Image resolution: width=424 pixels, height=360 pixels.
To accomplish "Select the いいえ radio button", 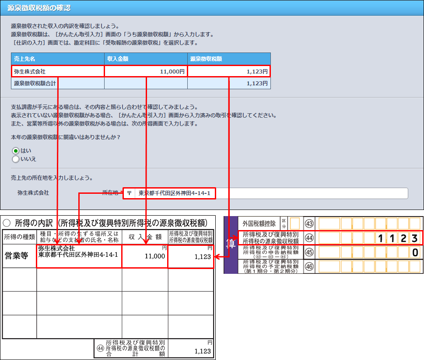I will coord(16,159).
